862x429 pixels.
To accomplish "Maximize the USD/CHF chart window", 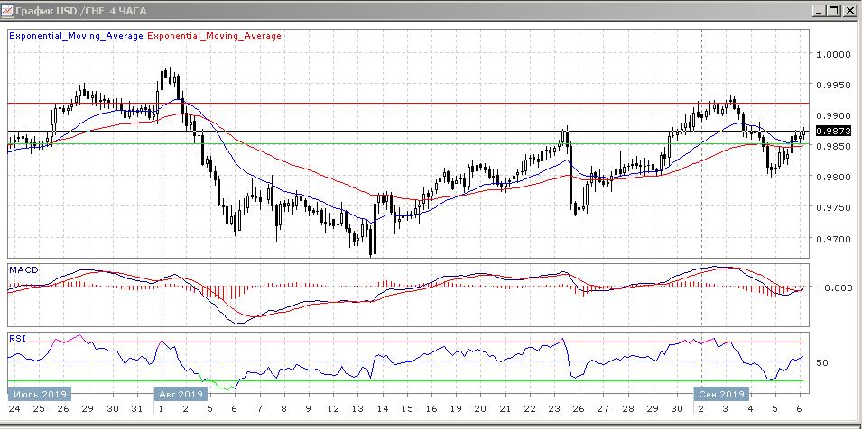I will (832, 11).
